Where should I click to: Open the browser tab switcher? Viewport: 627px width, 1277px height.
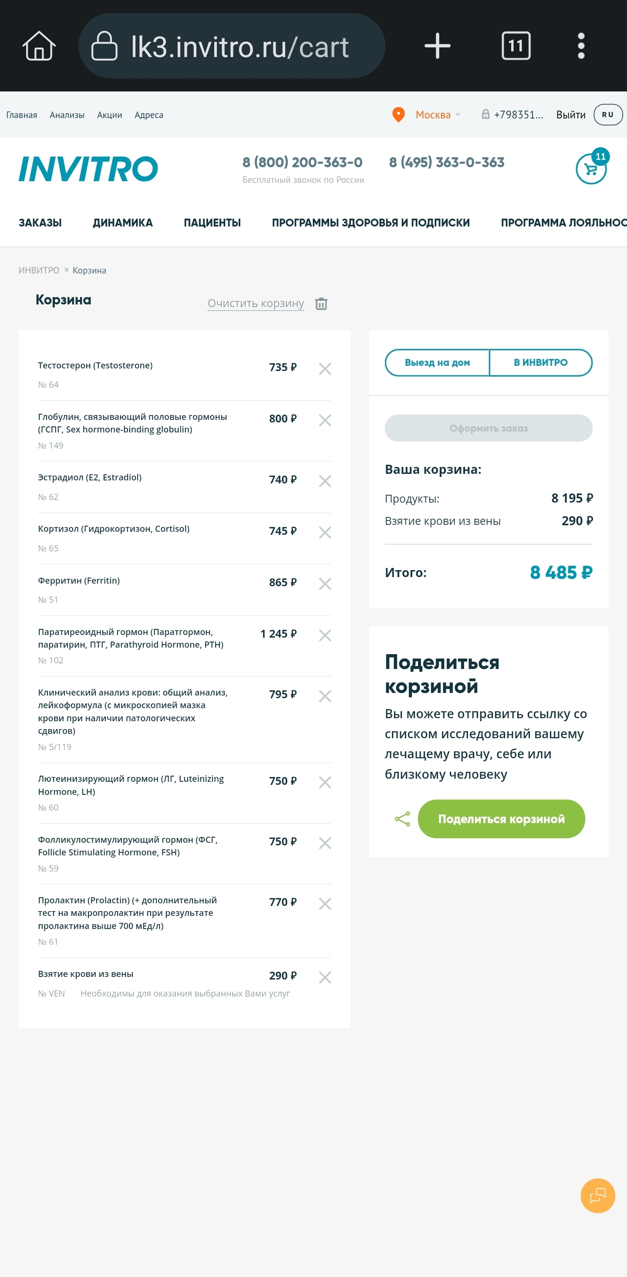tap(516, 46)
